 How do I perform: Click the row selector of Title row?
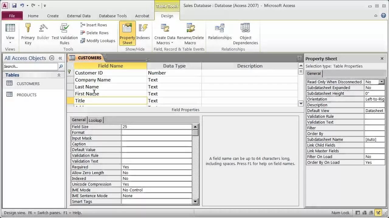coord(70,101)
